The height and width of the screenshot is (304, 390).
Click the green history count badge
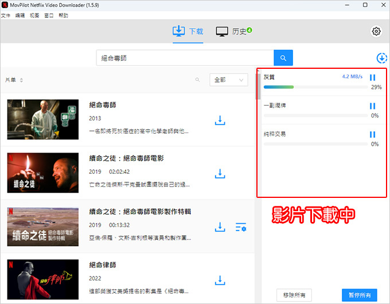click(x=249, y=30)
